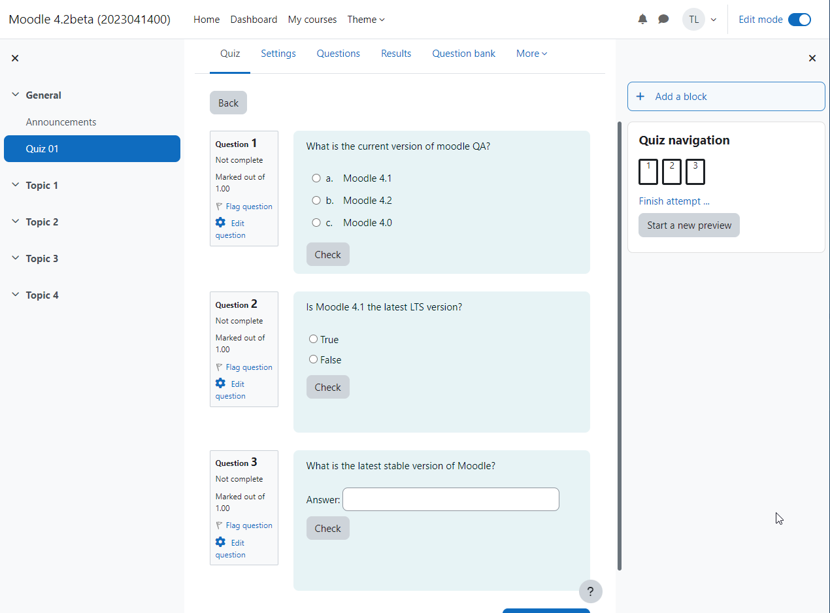Image resolution: width=830 pixels, height=613 pixels.
Task: Open Announcements in the course index
Action: (x=61, y=122)
